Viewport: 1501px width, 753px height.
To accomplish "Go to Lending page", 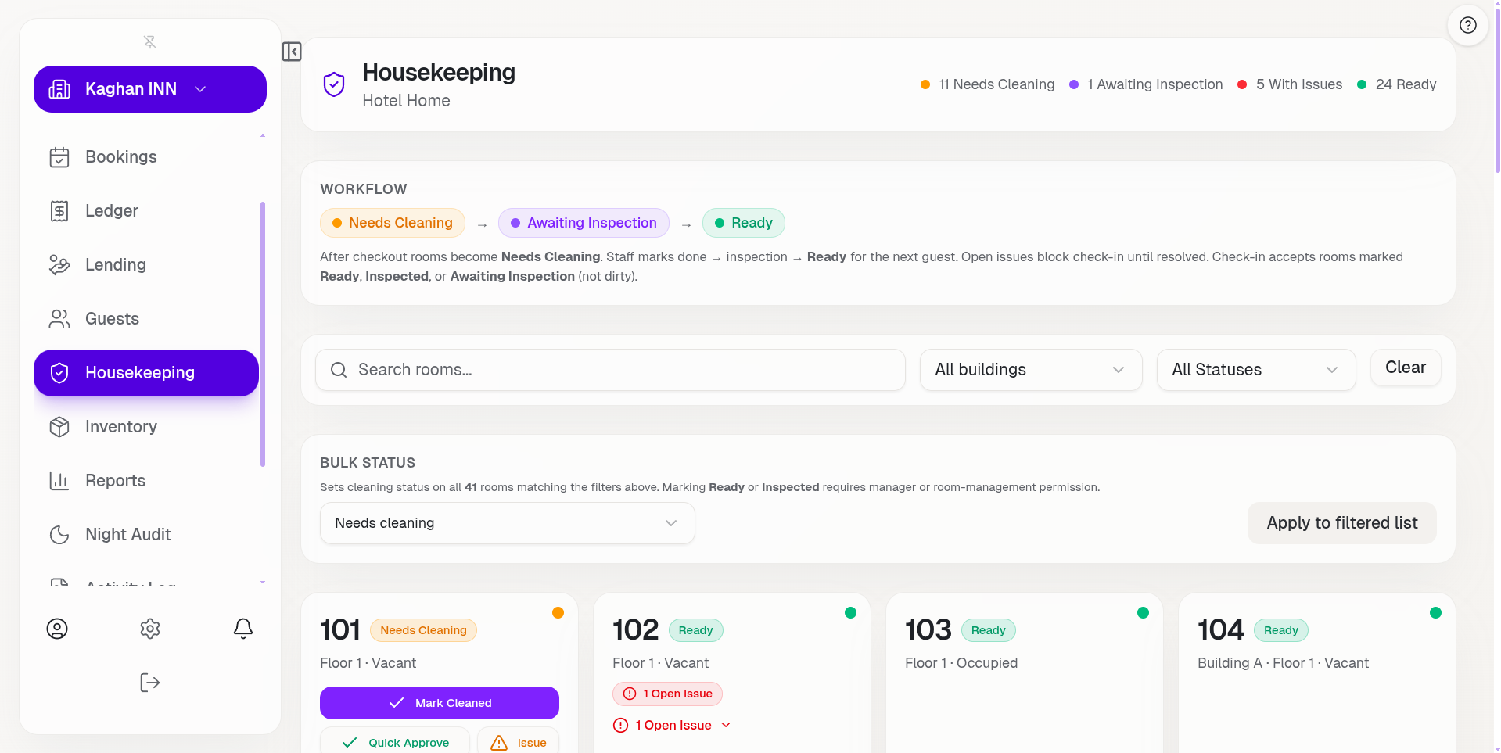I will tap(146, 265).
